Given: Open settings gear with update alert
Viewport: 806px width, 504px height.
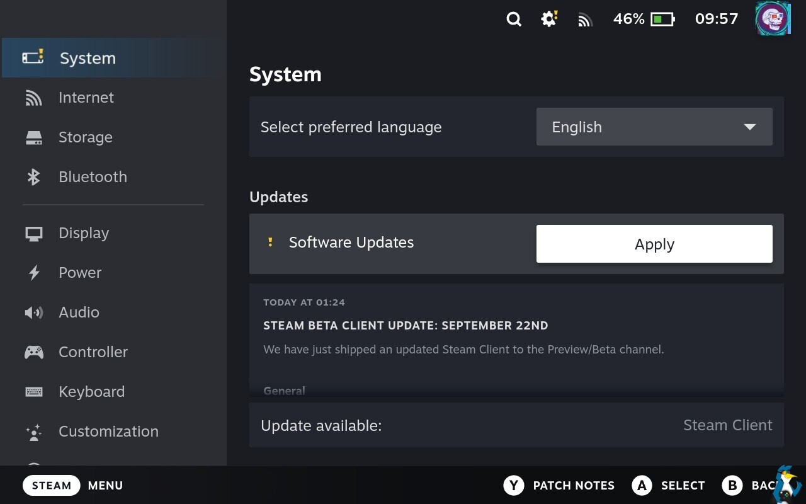Looking at the screenshot, I should [x=549, y=19].
